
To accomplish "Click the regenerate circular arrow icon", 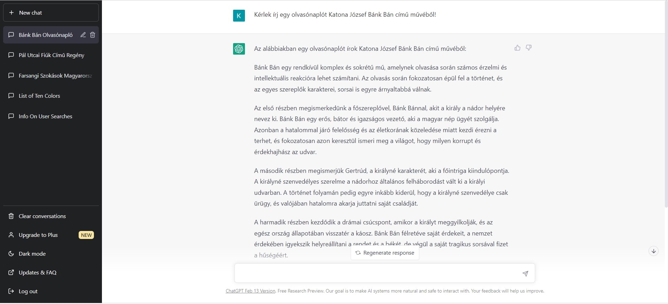I will click(x=358, y=253).
